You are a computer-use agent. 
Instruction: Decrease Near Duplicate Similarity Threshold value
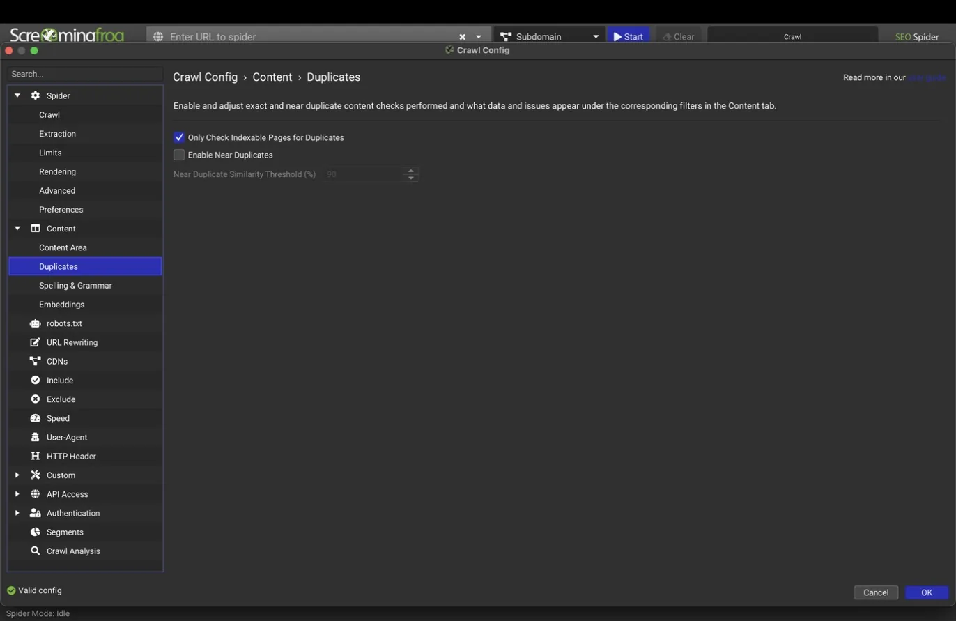tap(411, 178)
